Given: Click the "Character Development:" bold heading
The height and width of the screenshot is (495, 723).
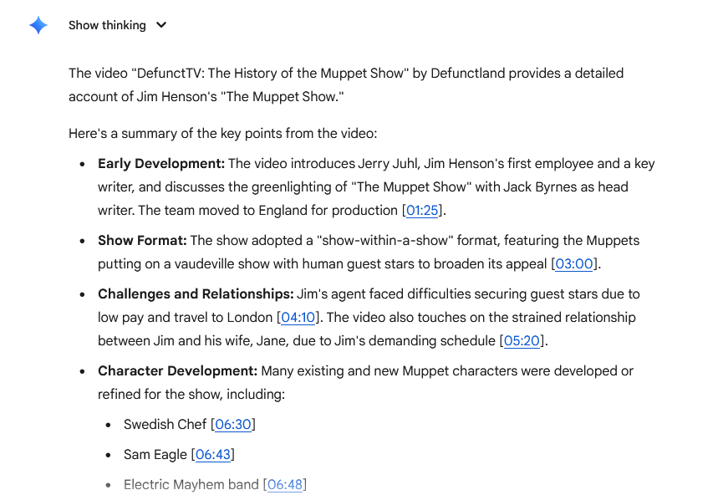Looking at the screenshot, I should pos(177,371).
